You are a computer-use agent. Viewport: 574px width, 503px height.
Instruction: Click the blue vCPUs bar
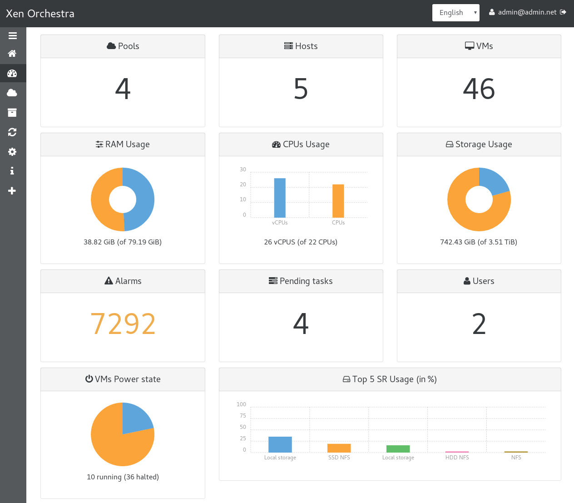point(280,198)
